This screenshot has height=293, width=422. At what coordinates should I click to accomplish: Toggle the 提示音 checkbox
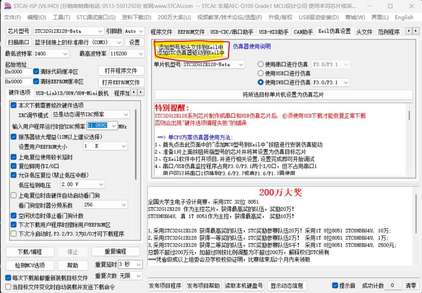click(335, 285)
